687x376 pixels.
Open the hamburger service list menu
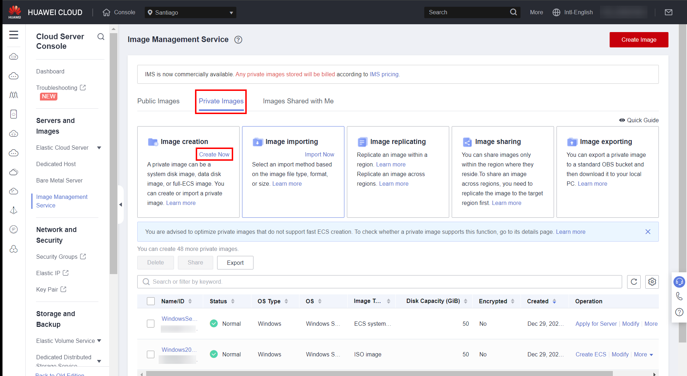pos(14,35)
